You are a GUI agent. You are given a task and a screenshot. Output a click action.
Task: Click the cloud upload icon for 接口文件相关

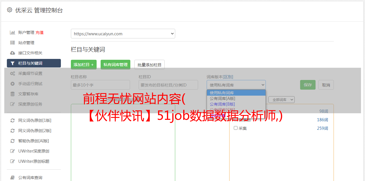pos(13,53)
